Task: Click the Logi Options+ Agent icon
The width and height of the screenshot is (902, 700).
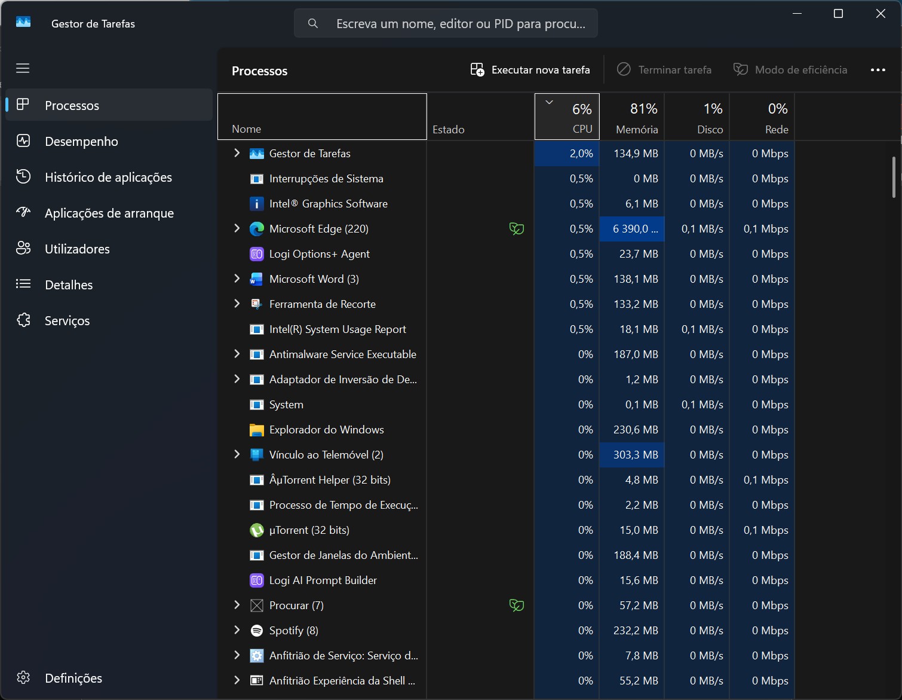Action: (x=257, y=254)
